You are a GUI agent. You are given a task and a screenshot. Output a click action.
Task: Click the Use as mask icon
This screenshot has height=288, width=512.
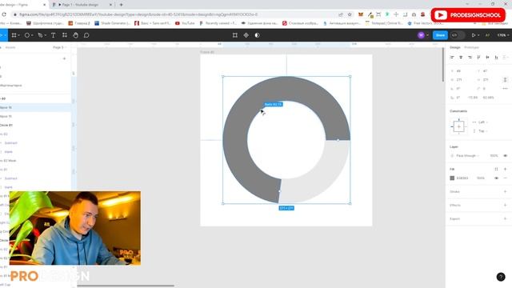click(x=258, y=35)
